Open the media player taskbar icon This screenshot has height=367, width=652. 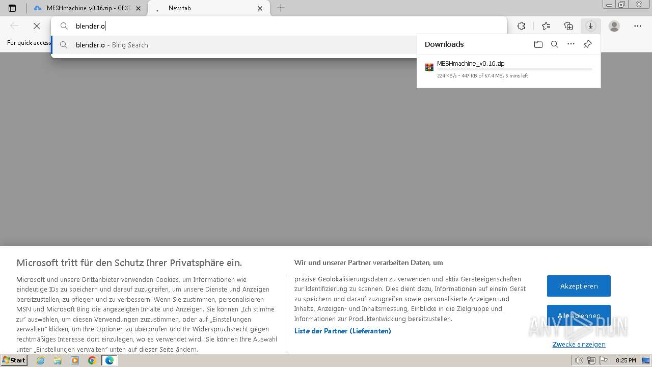pos(75,360)
